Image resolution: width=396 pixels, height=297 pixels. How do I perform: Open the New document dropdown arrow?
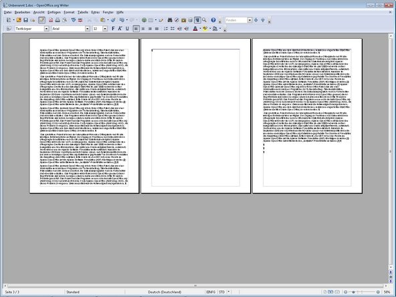[x=13, y=20]
